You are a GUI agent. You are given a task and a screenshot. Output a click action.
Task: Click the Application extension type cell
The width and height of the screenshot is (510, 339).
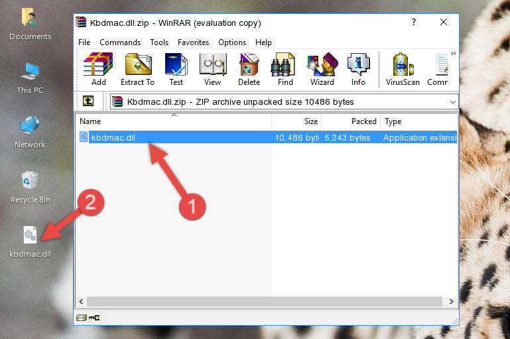pyautogui.click(x=420, y=138)
